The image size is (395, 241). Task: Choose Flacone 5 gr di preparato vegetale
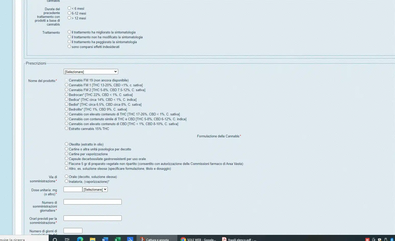pos(66,163)
